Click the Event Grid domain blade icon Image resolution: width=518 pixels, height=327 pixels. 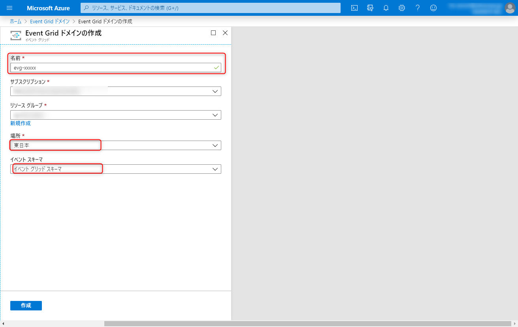pos(16,36)
